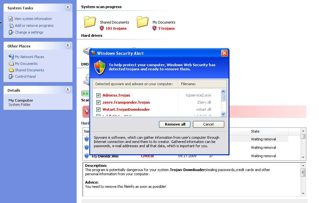Click the Hard drives section heading
The width and height of the screenshot is (319, 203).
[92, 36]
